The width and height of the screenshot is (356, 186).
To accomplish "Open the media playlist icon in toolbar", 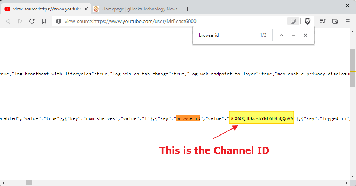I will pos(322,21).
